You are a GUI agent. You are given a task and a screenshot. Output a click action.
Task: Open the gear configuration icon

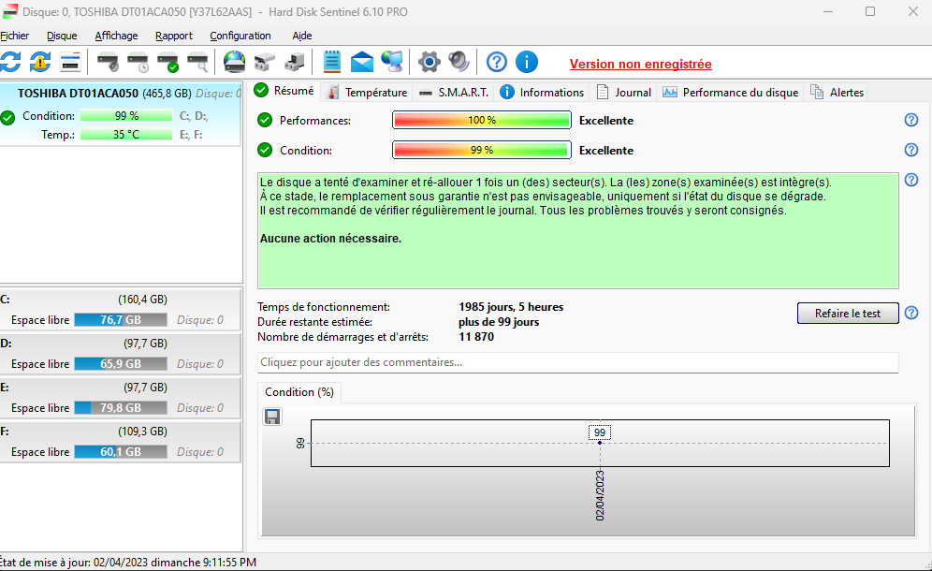click(430, 62)
